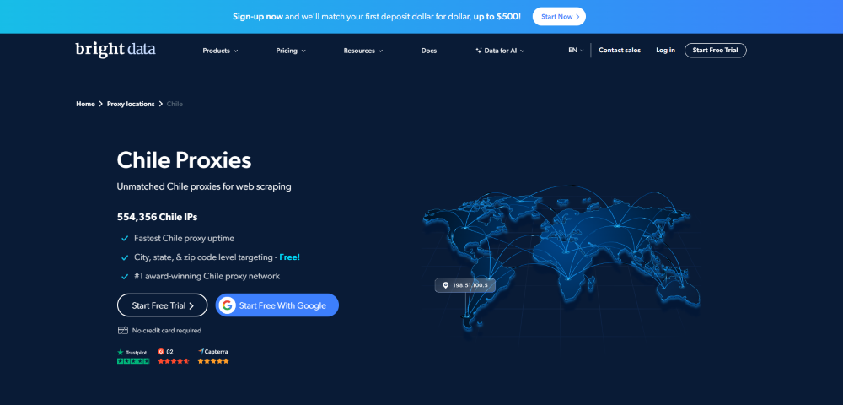The width and height of the screenshot is (843, 405).
Task: Open the Data for AI menu
Action: point(500,51)
